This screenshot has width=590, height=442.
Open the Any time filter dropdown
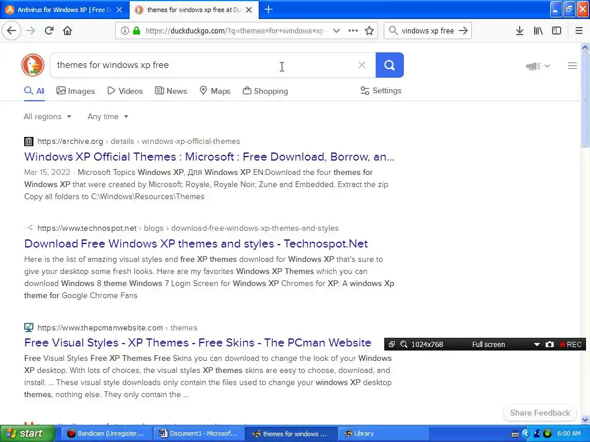(x=108, y=116)
